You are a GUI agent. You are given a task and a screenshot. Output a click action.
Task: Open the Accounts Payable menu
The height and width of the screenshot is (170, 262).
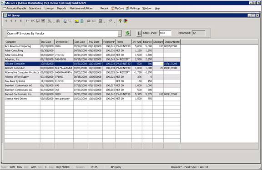pos(16,8)
